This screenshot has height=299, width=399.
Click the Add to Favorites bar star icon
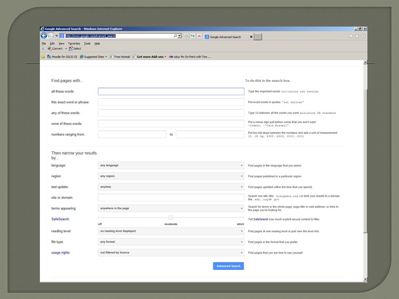43,57
